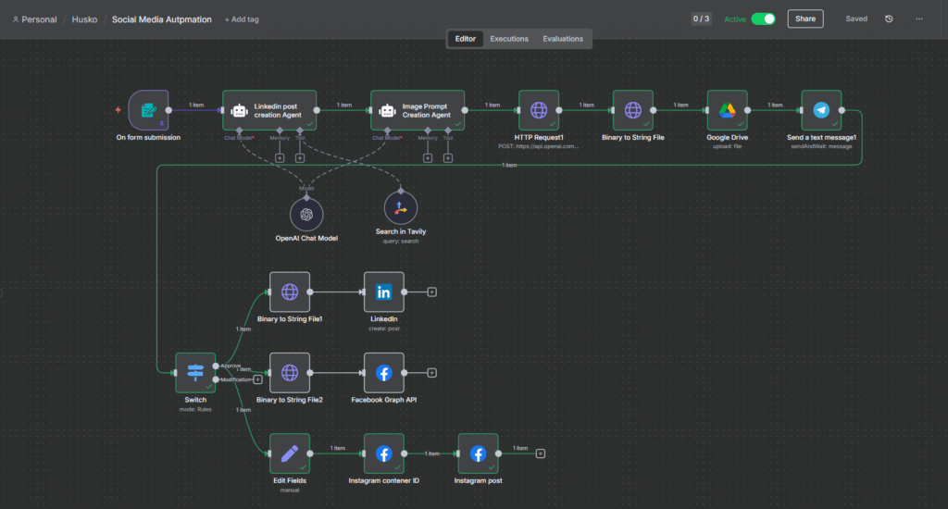Open the HTTP Request1 node

[539, 110]
